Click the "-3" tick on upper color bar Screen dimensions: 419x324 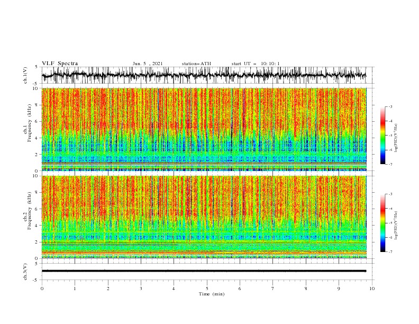tap(390, 106)
